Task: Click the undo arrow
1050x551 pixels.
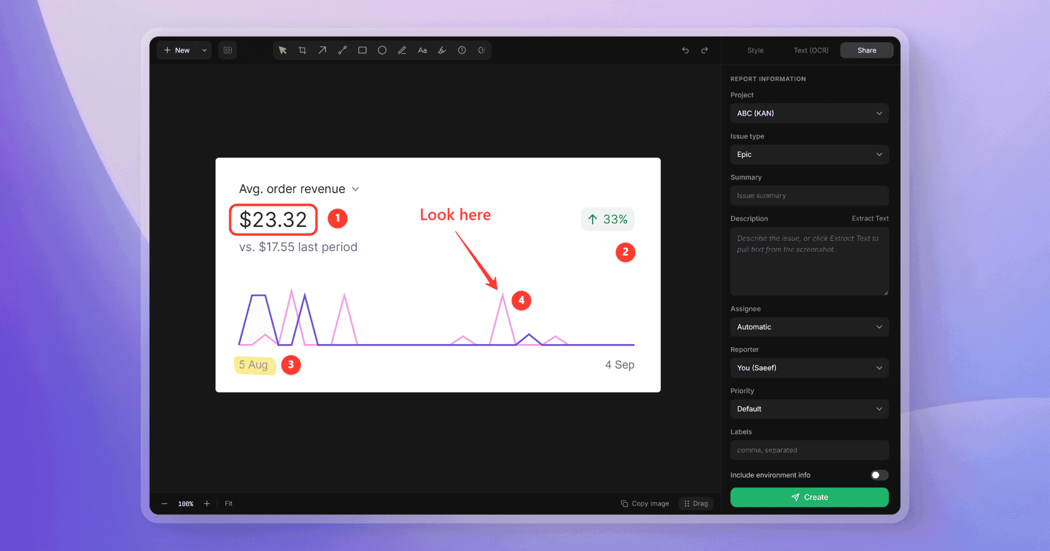Action: point(685,50)
